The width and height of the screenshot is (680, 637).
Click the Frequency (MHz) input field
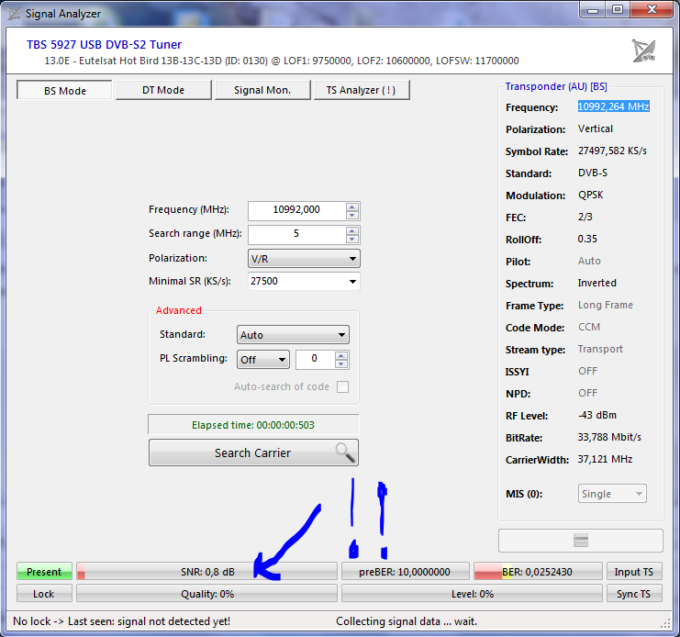pos(296,210)
